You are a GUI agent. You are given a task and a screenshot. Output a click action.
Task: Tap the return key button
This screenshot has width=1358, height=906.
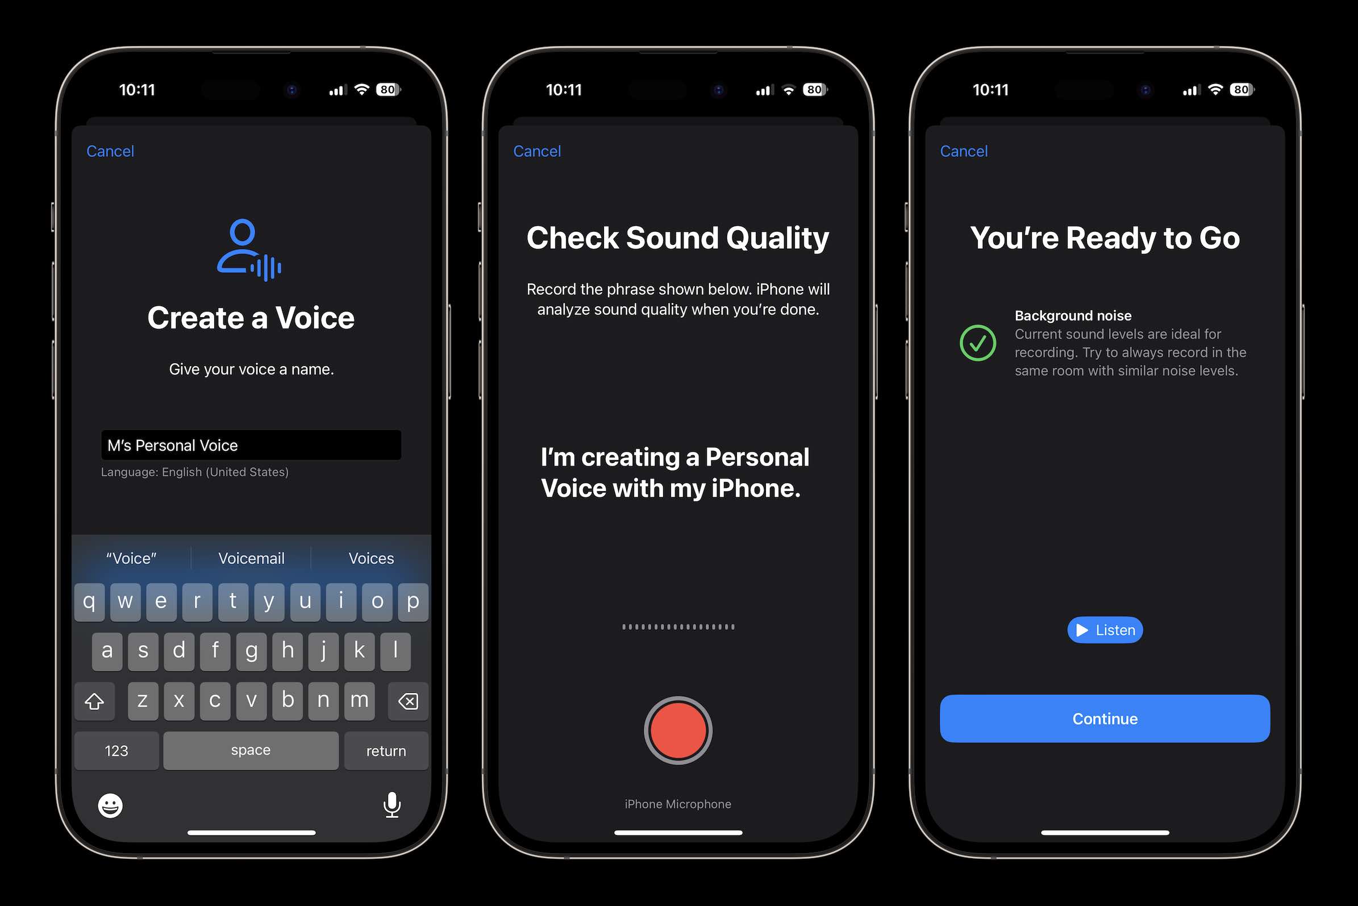coord(385,749)
